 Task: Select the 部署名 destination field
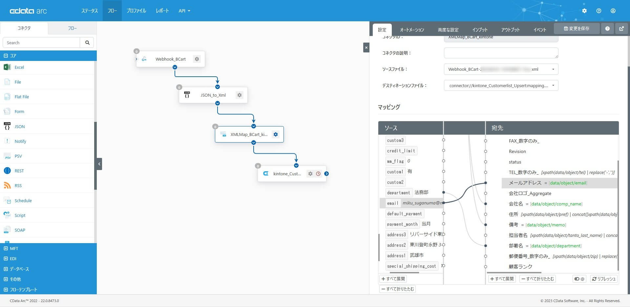(516, 246)
